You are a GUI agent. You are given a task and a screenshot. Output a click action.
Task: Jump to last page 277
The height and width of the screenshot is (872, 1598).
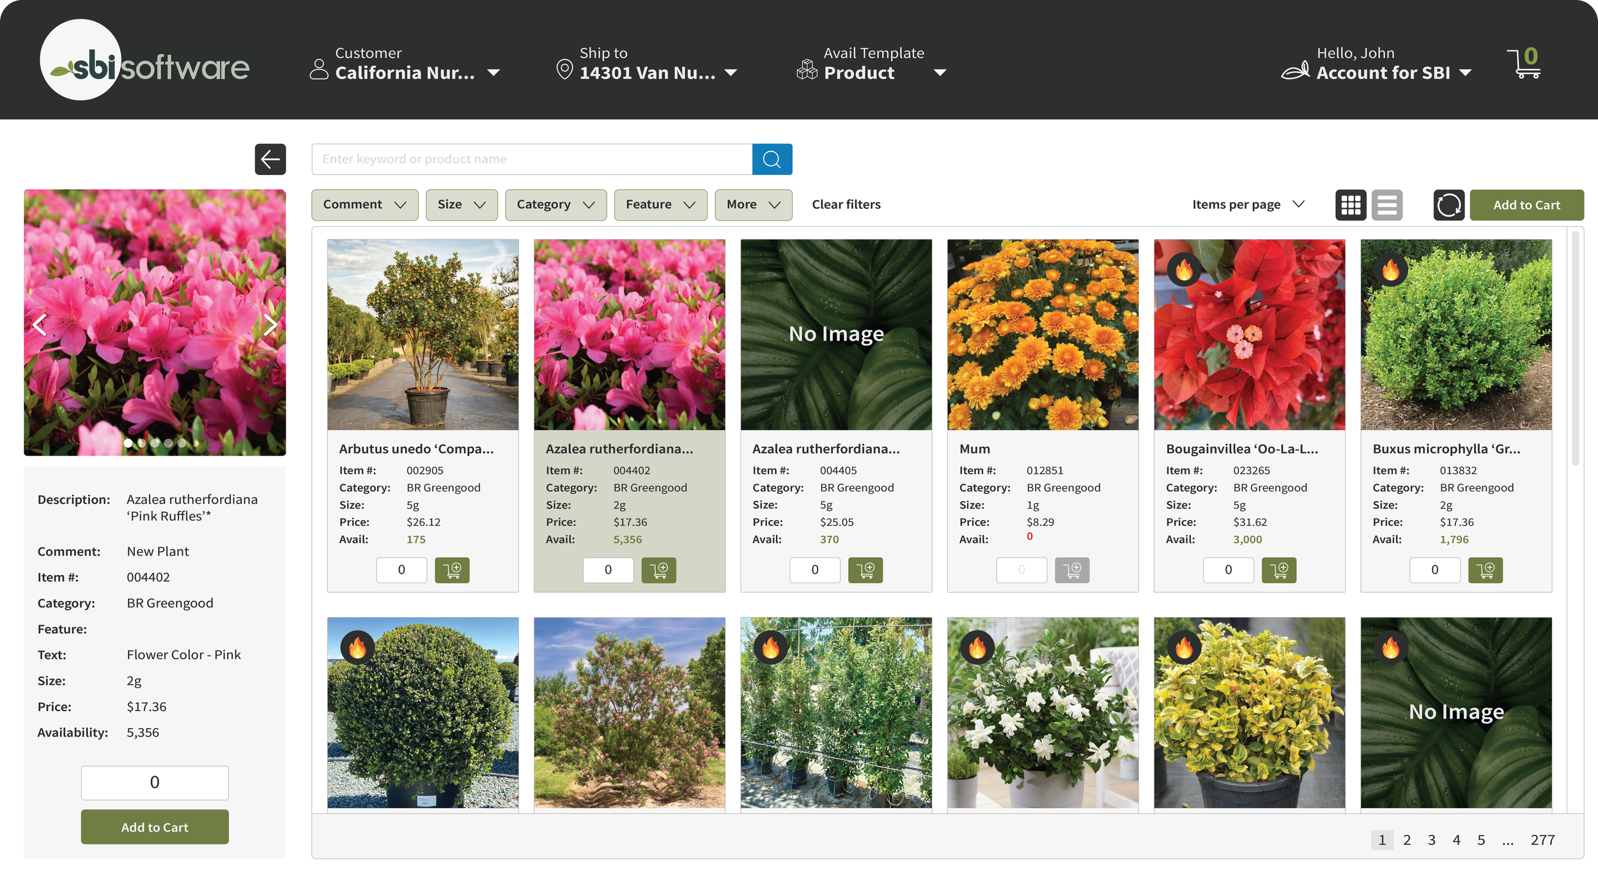click(1542, 840)
